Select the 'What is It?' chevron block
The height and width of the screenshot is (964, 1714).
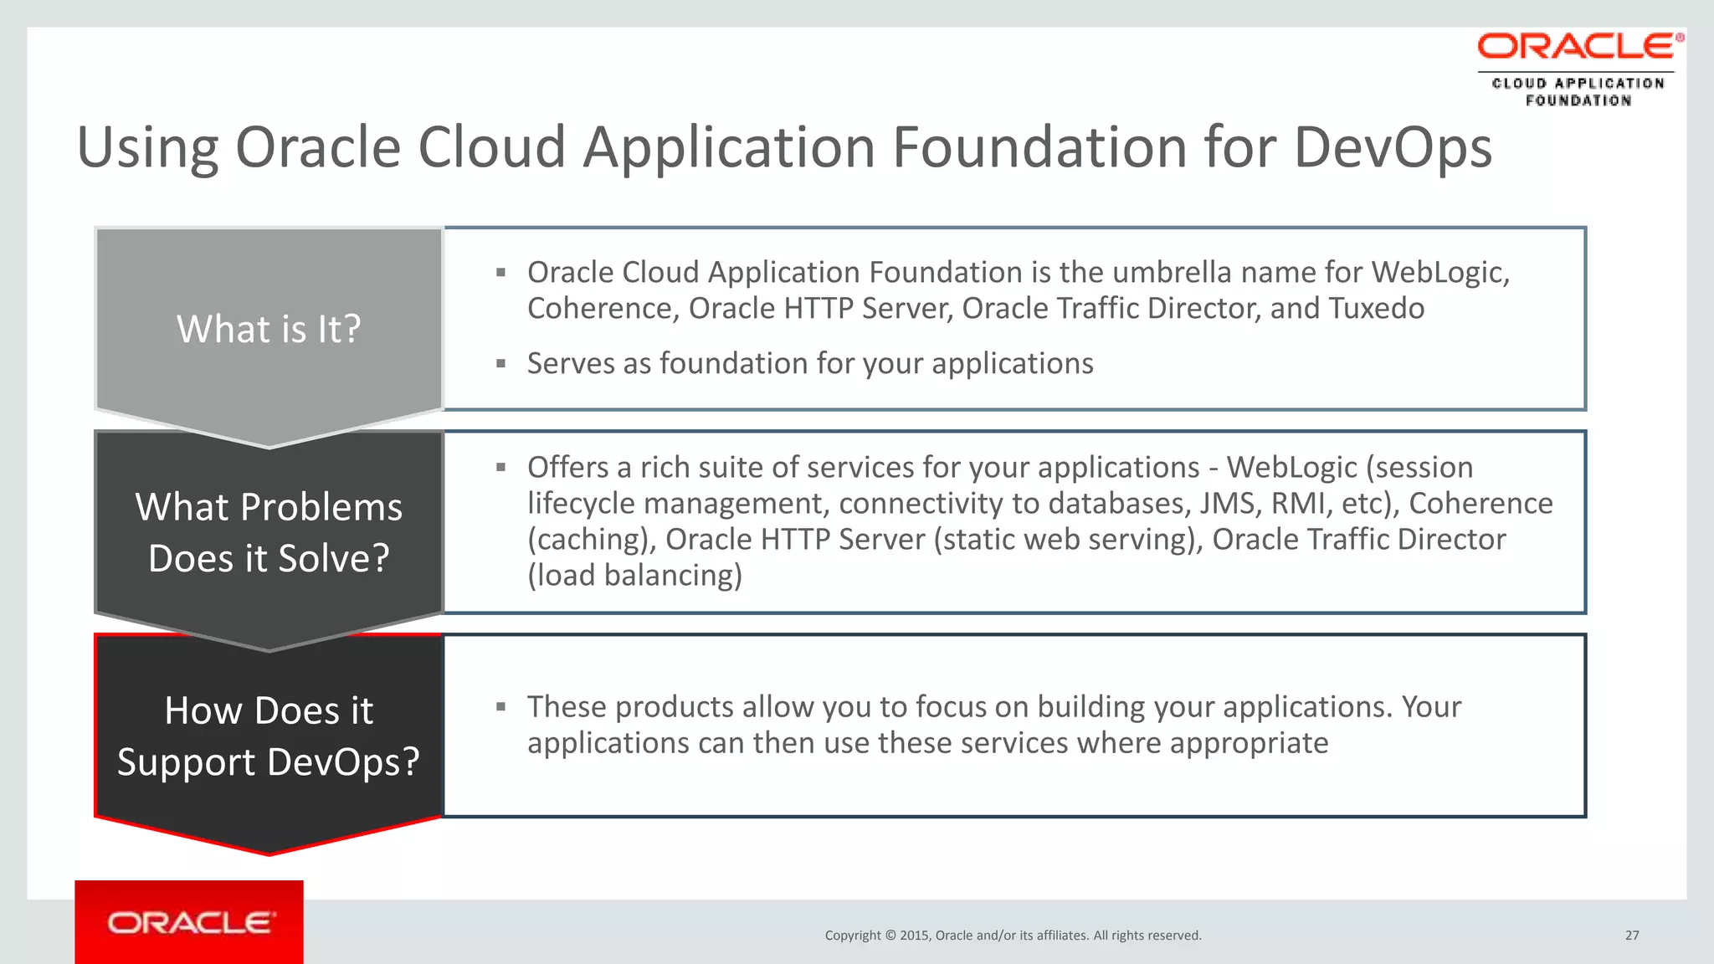point(269,337)
